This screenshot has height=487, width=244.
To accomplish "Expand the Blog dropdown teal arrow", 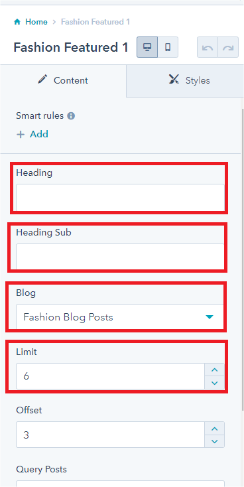I will (210, 317).
